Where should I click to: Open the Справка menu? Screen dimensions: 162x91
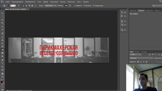pos(86,2)
